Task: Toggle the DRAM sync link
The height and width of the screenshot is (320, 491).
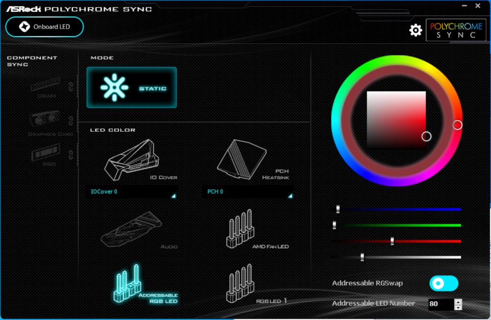Action: coord(71,87)
